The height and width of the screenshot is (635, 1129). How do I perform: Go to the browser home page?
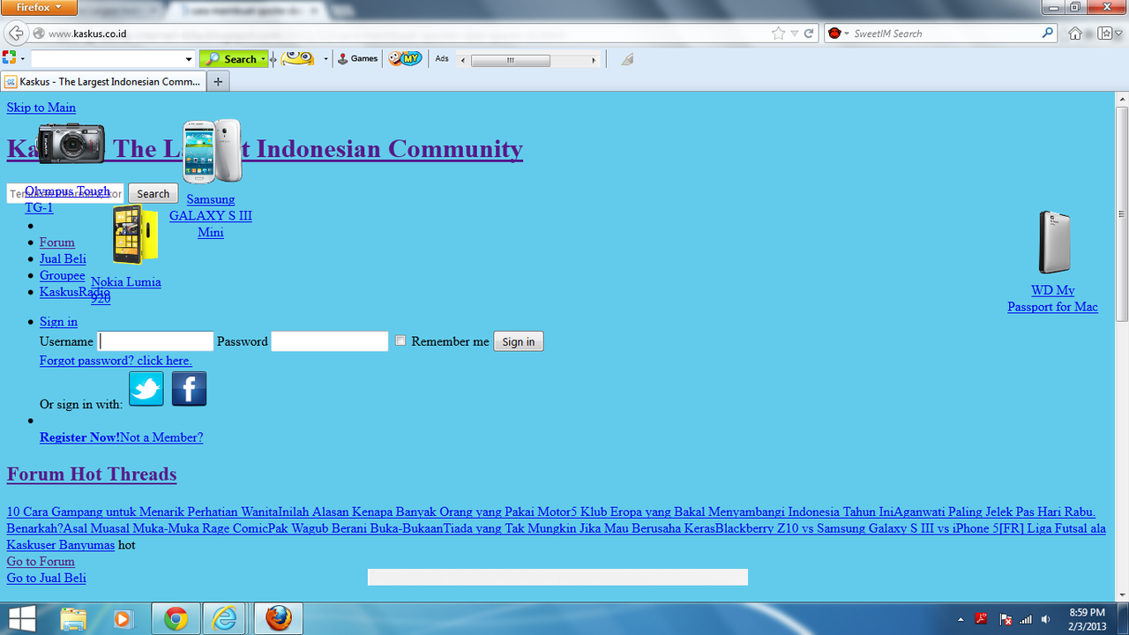(1074, 34)
